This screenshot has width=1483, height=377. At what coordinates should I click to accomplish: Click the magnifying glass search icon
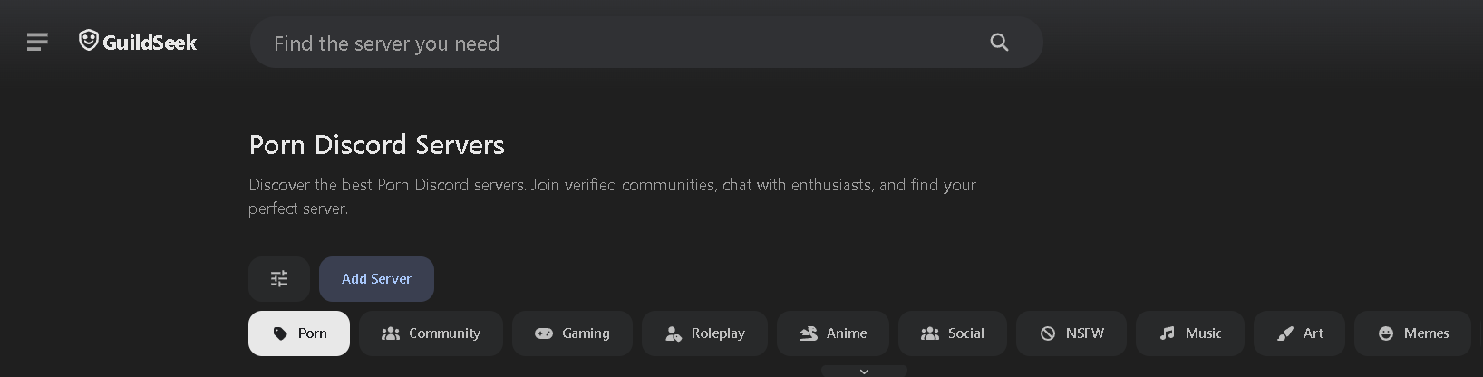[999, 42]
